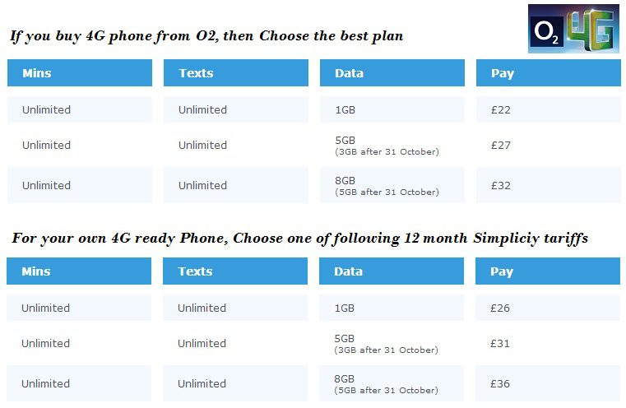Choose the £31 Simplicity price

[547, 343]
